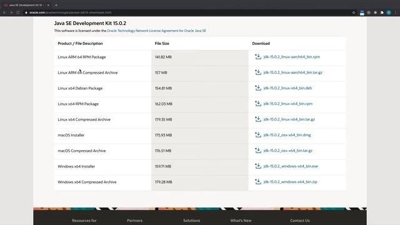Click the blue extension icon in toolbar
The image size is (400, 225).
tap(362, 12)
